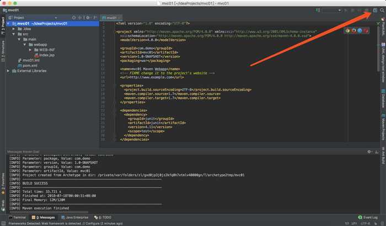Open the Project Structure toolbar icon
The height and width of the screenshot is (226, 386).
point(375,10)
